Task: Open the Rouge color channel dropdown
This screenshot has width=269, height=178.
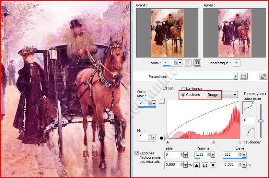Action: (x=235, y=95)
